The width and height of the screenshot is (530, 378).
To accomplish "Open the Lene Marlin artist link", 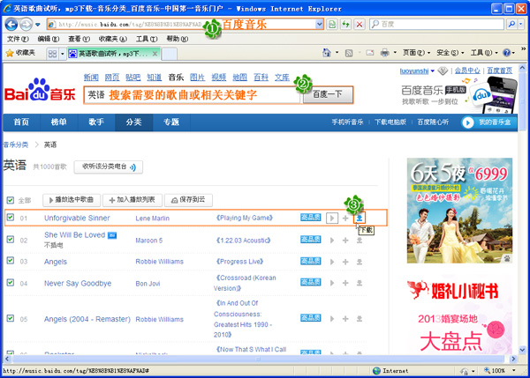I will (x=153, y=219).
